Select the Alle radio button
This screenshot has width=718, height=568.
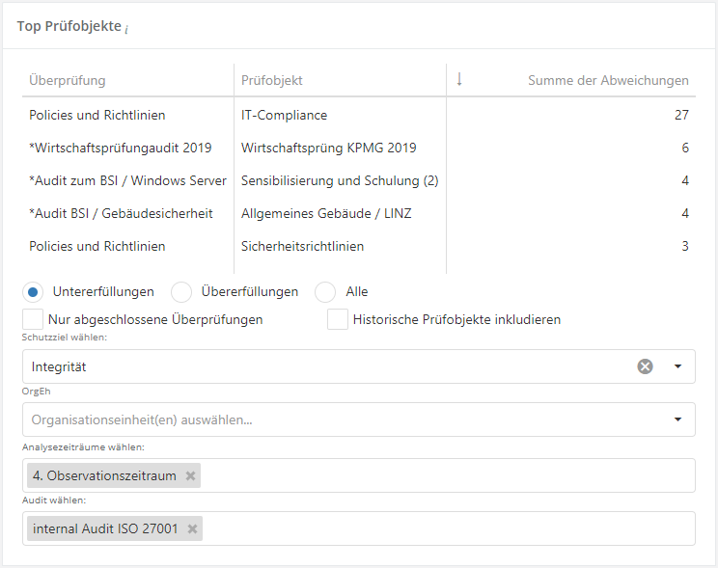click(x=325, y=291)
